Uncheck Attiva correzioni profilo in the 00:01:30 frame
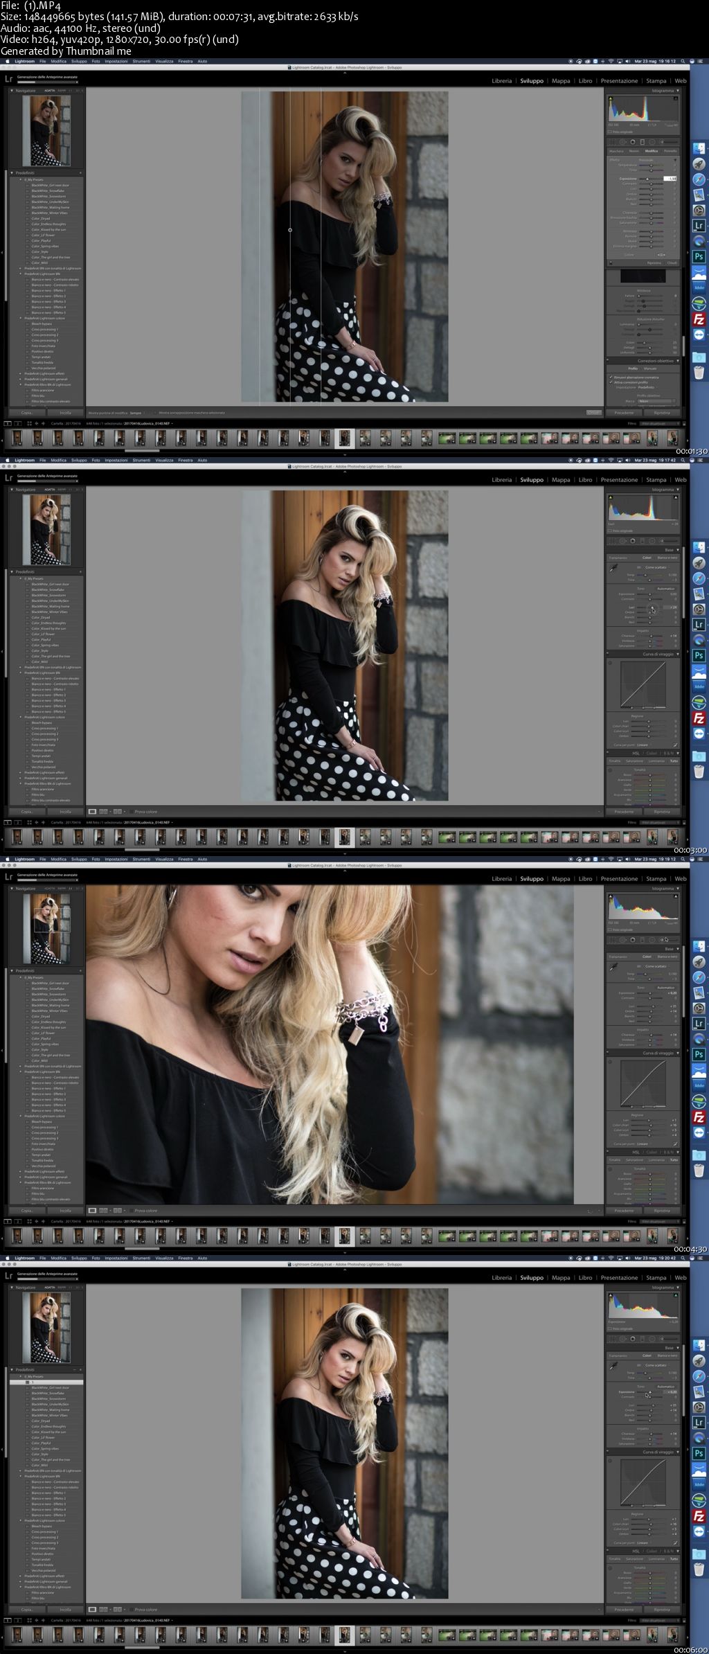The image size is (709, 1654). coord(611,382)
